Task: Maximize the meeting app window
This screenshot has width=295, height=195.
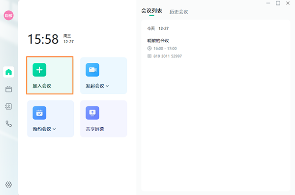Action: pos(278,3)
